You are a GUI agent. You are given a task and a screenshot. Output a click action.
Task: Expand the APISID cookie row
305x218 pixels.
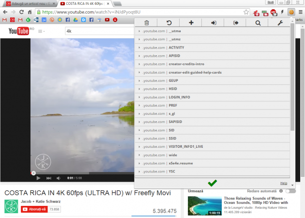pyautogui.click(x=213, y=56)
